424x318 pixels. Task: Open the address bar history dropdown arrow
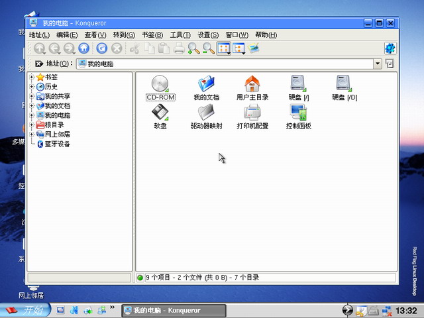[378, 64]
